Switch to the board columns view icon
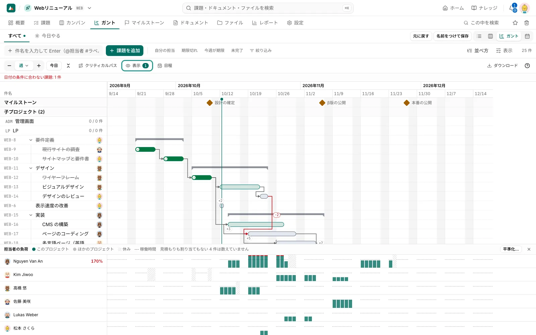This screenshot has height=335, width=536. point(490,36)
